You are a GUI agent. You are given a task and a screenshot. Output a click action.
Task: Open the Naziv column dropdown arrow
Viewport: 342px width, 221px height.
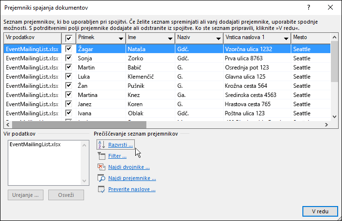(218, 39)
